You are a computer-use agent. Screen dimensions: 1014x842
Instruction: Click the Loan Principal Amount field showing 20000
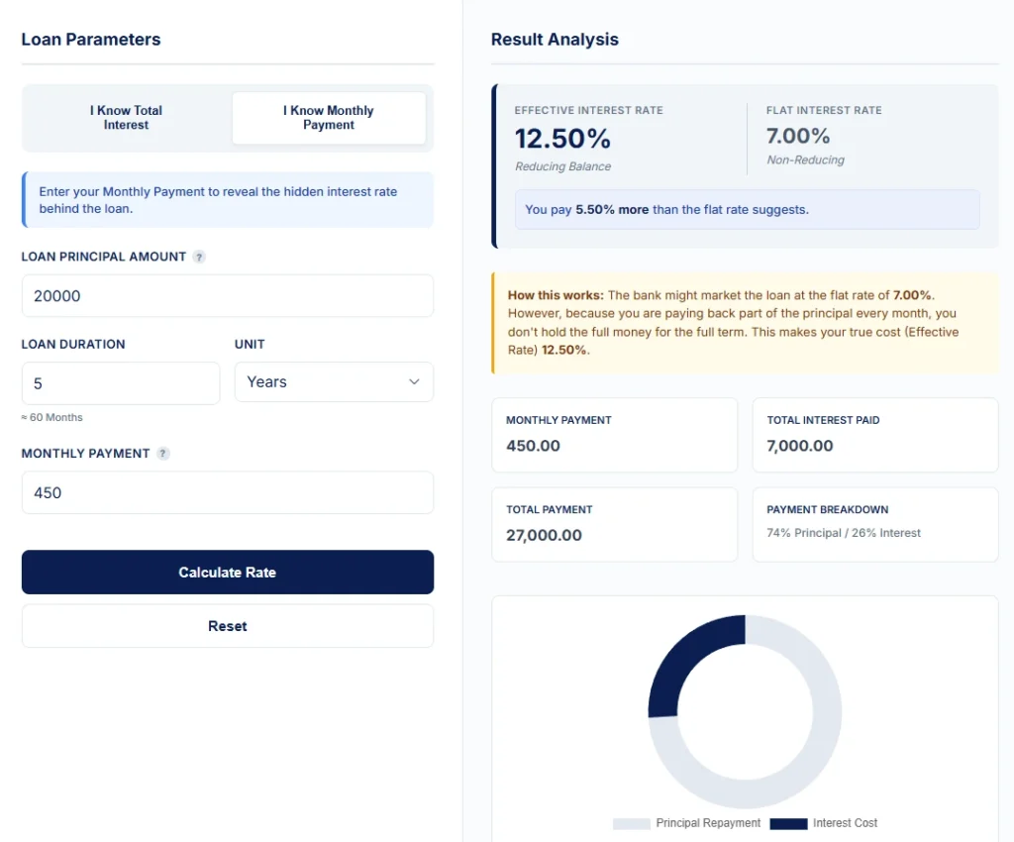click(x=227, y=295)
